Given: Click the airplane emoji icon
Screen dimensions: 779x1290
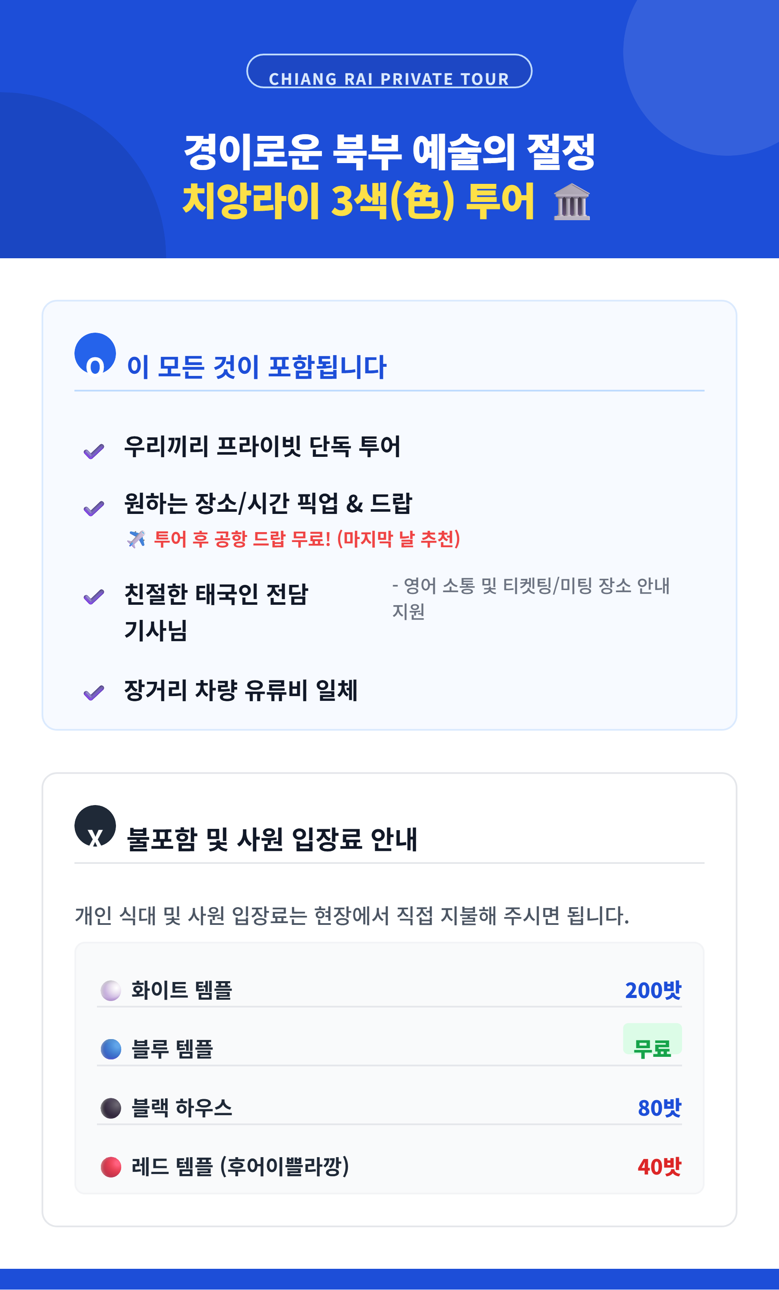Looking at the screenshot, I should click(136, 539).
